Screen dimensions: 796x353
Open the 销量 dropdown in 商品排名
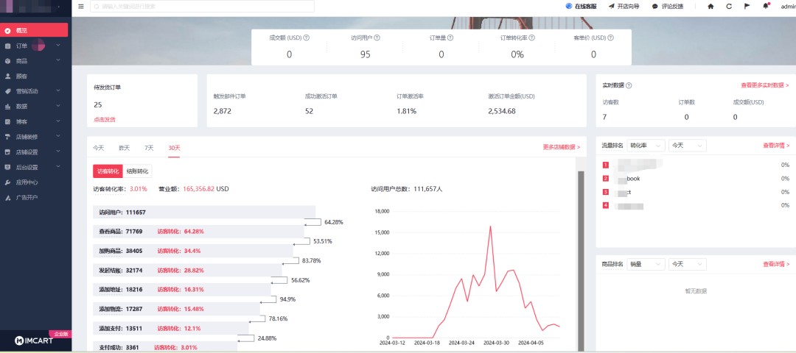click(646, 264)
